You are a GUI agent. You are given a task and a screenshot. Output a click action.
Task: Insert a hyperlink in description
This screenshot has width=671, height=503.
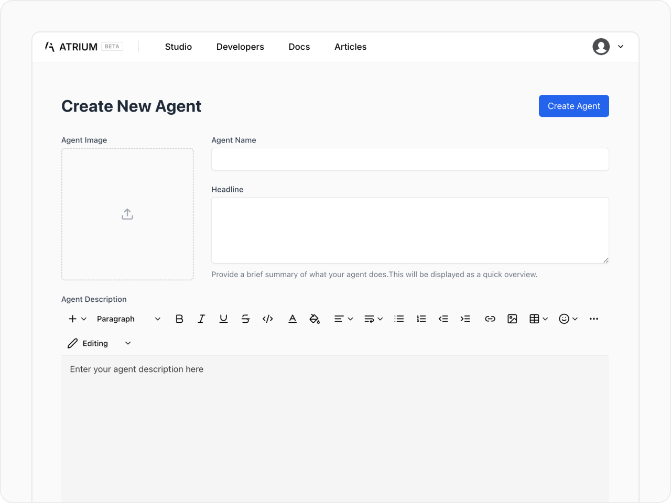click(x=490, y=319)
